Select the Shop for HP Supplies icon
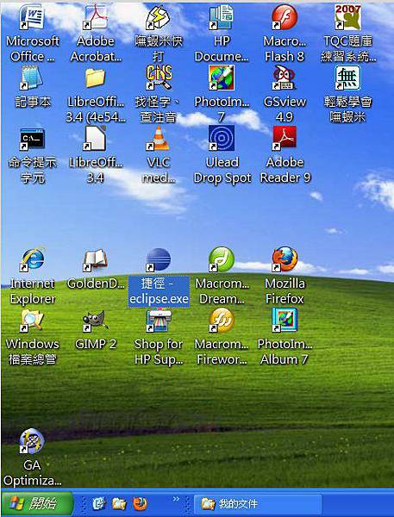 [159, 321]
